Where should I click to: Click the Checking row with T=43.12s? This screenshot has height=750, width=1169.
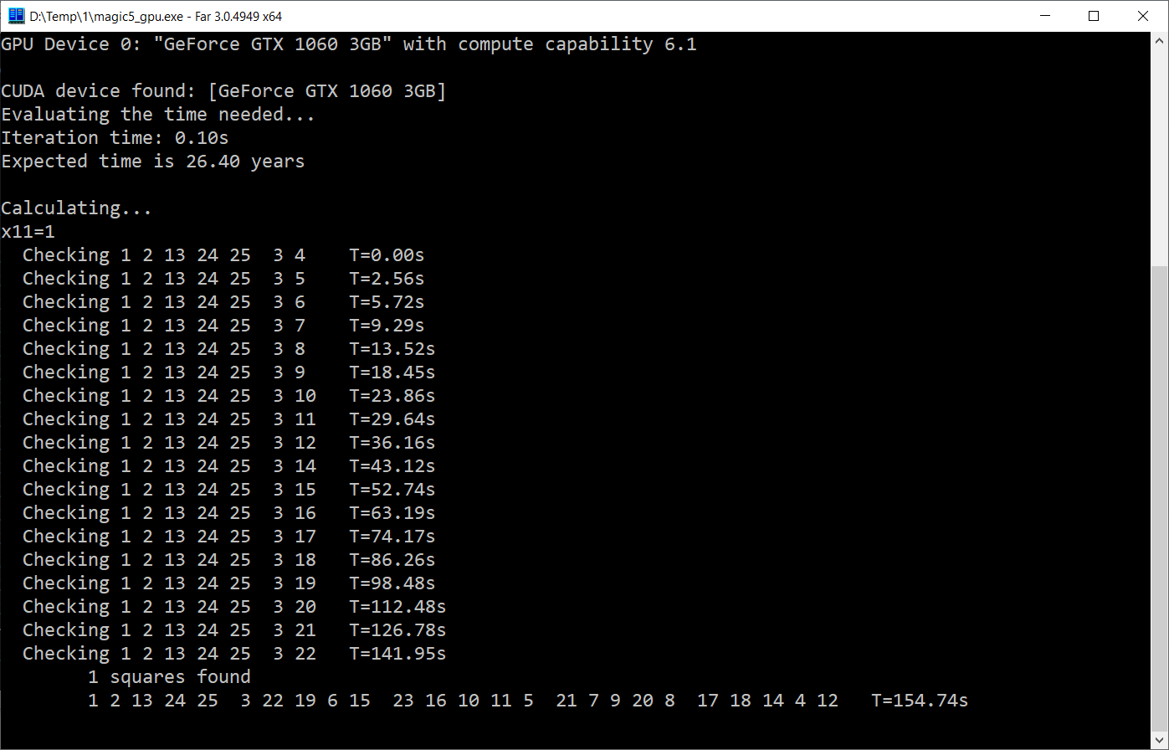pos(229,466)
